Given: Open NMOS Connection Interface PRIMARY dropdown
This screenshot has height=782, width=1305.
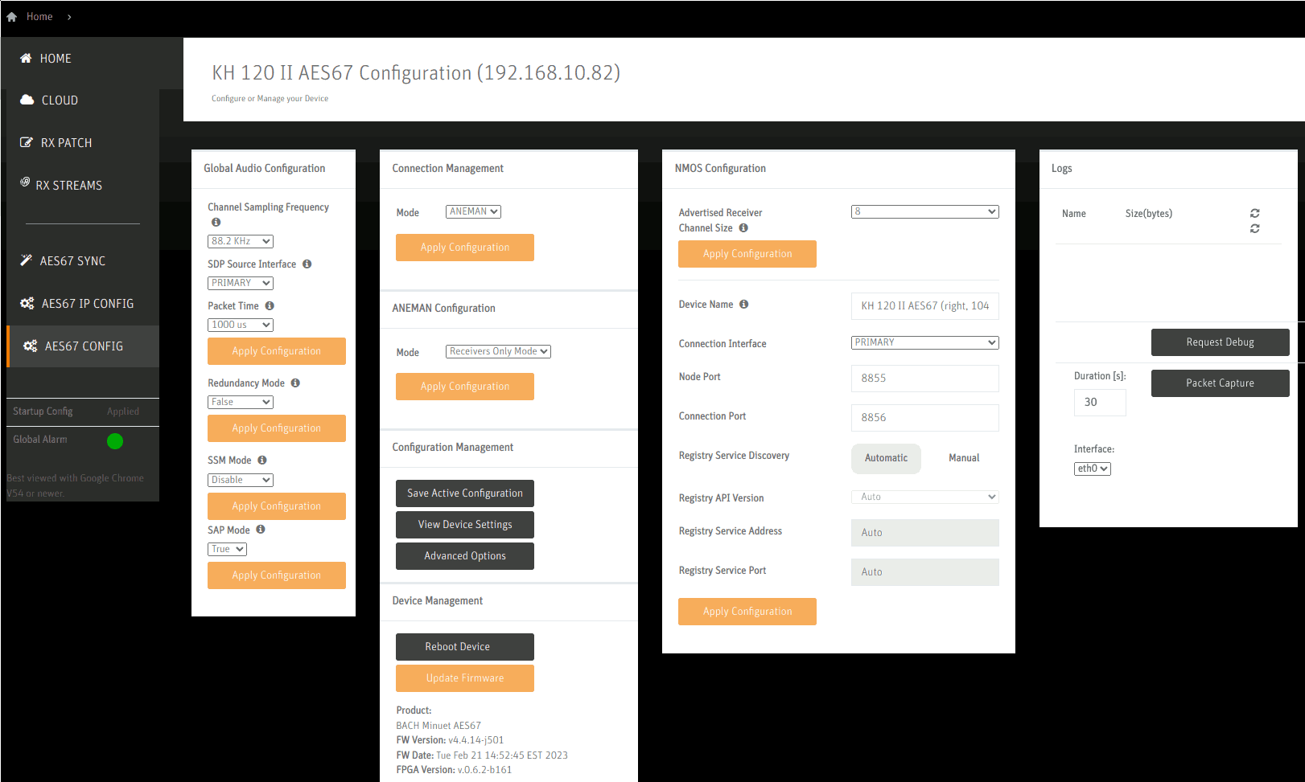Looking at the screenshot, I should coord(925,342).
